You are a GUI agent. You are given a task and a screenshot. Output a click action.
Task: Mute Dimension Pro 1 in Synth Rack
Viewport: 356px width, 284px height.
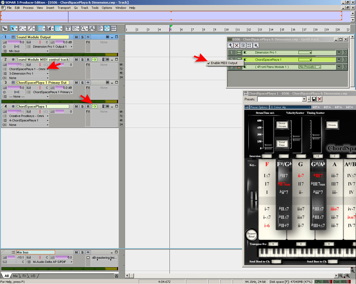tap(339, 52)
